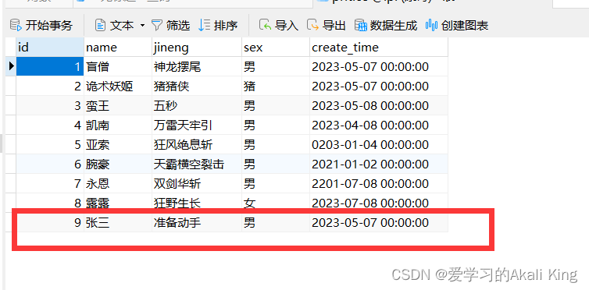Screen dimensions: 589x290
Task: Click the create_time cell 2023-05-08 00:00:00
Action: click(x=379, y=106)
